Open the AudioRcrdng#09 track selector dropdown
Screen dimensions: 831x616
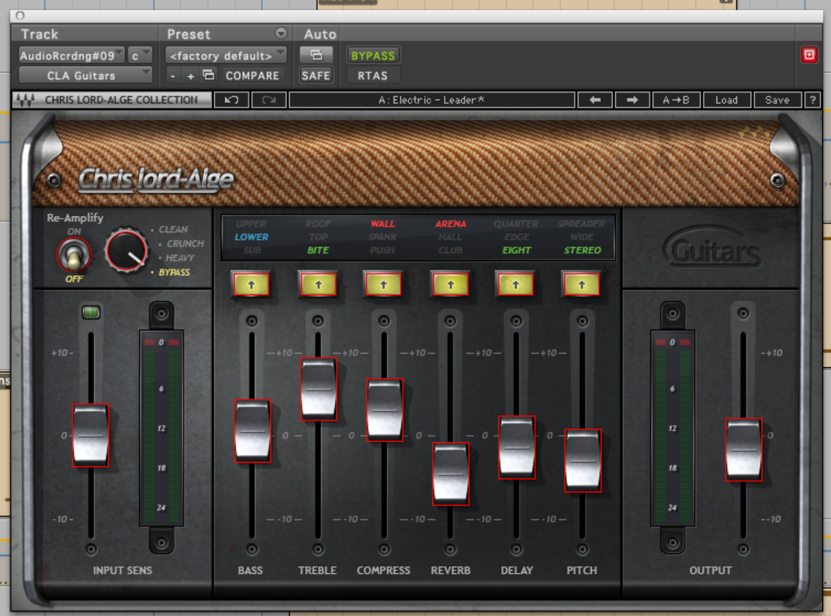click(71, 56)
